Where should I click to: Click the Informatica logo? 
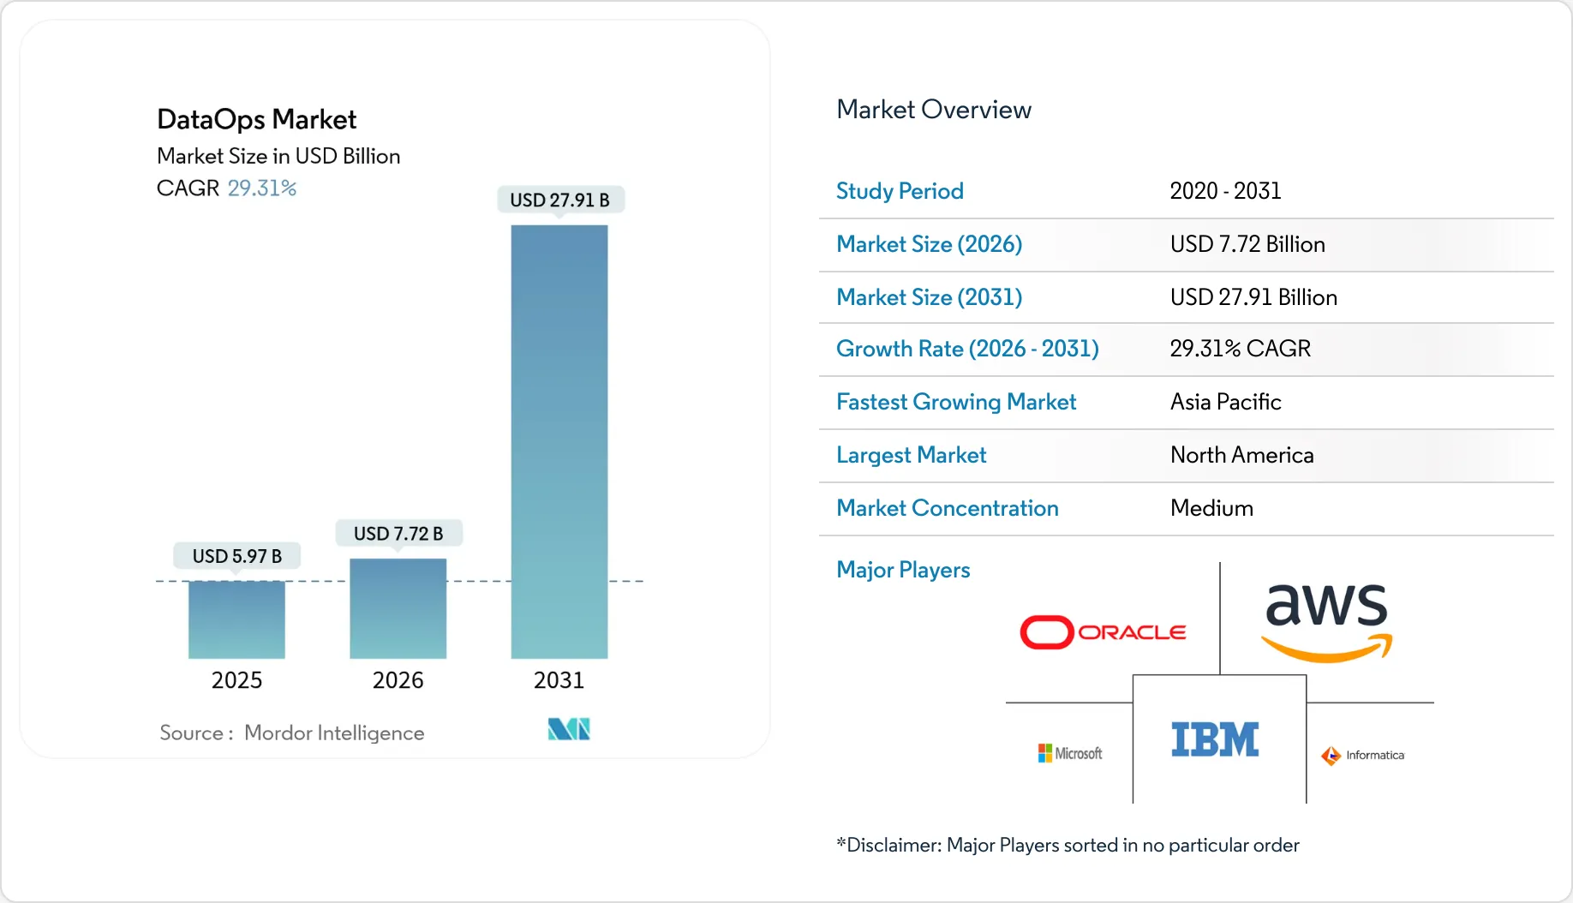(x=1364, y=755)
